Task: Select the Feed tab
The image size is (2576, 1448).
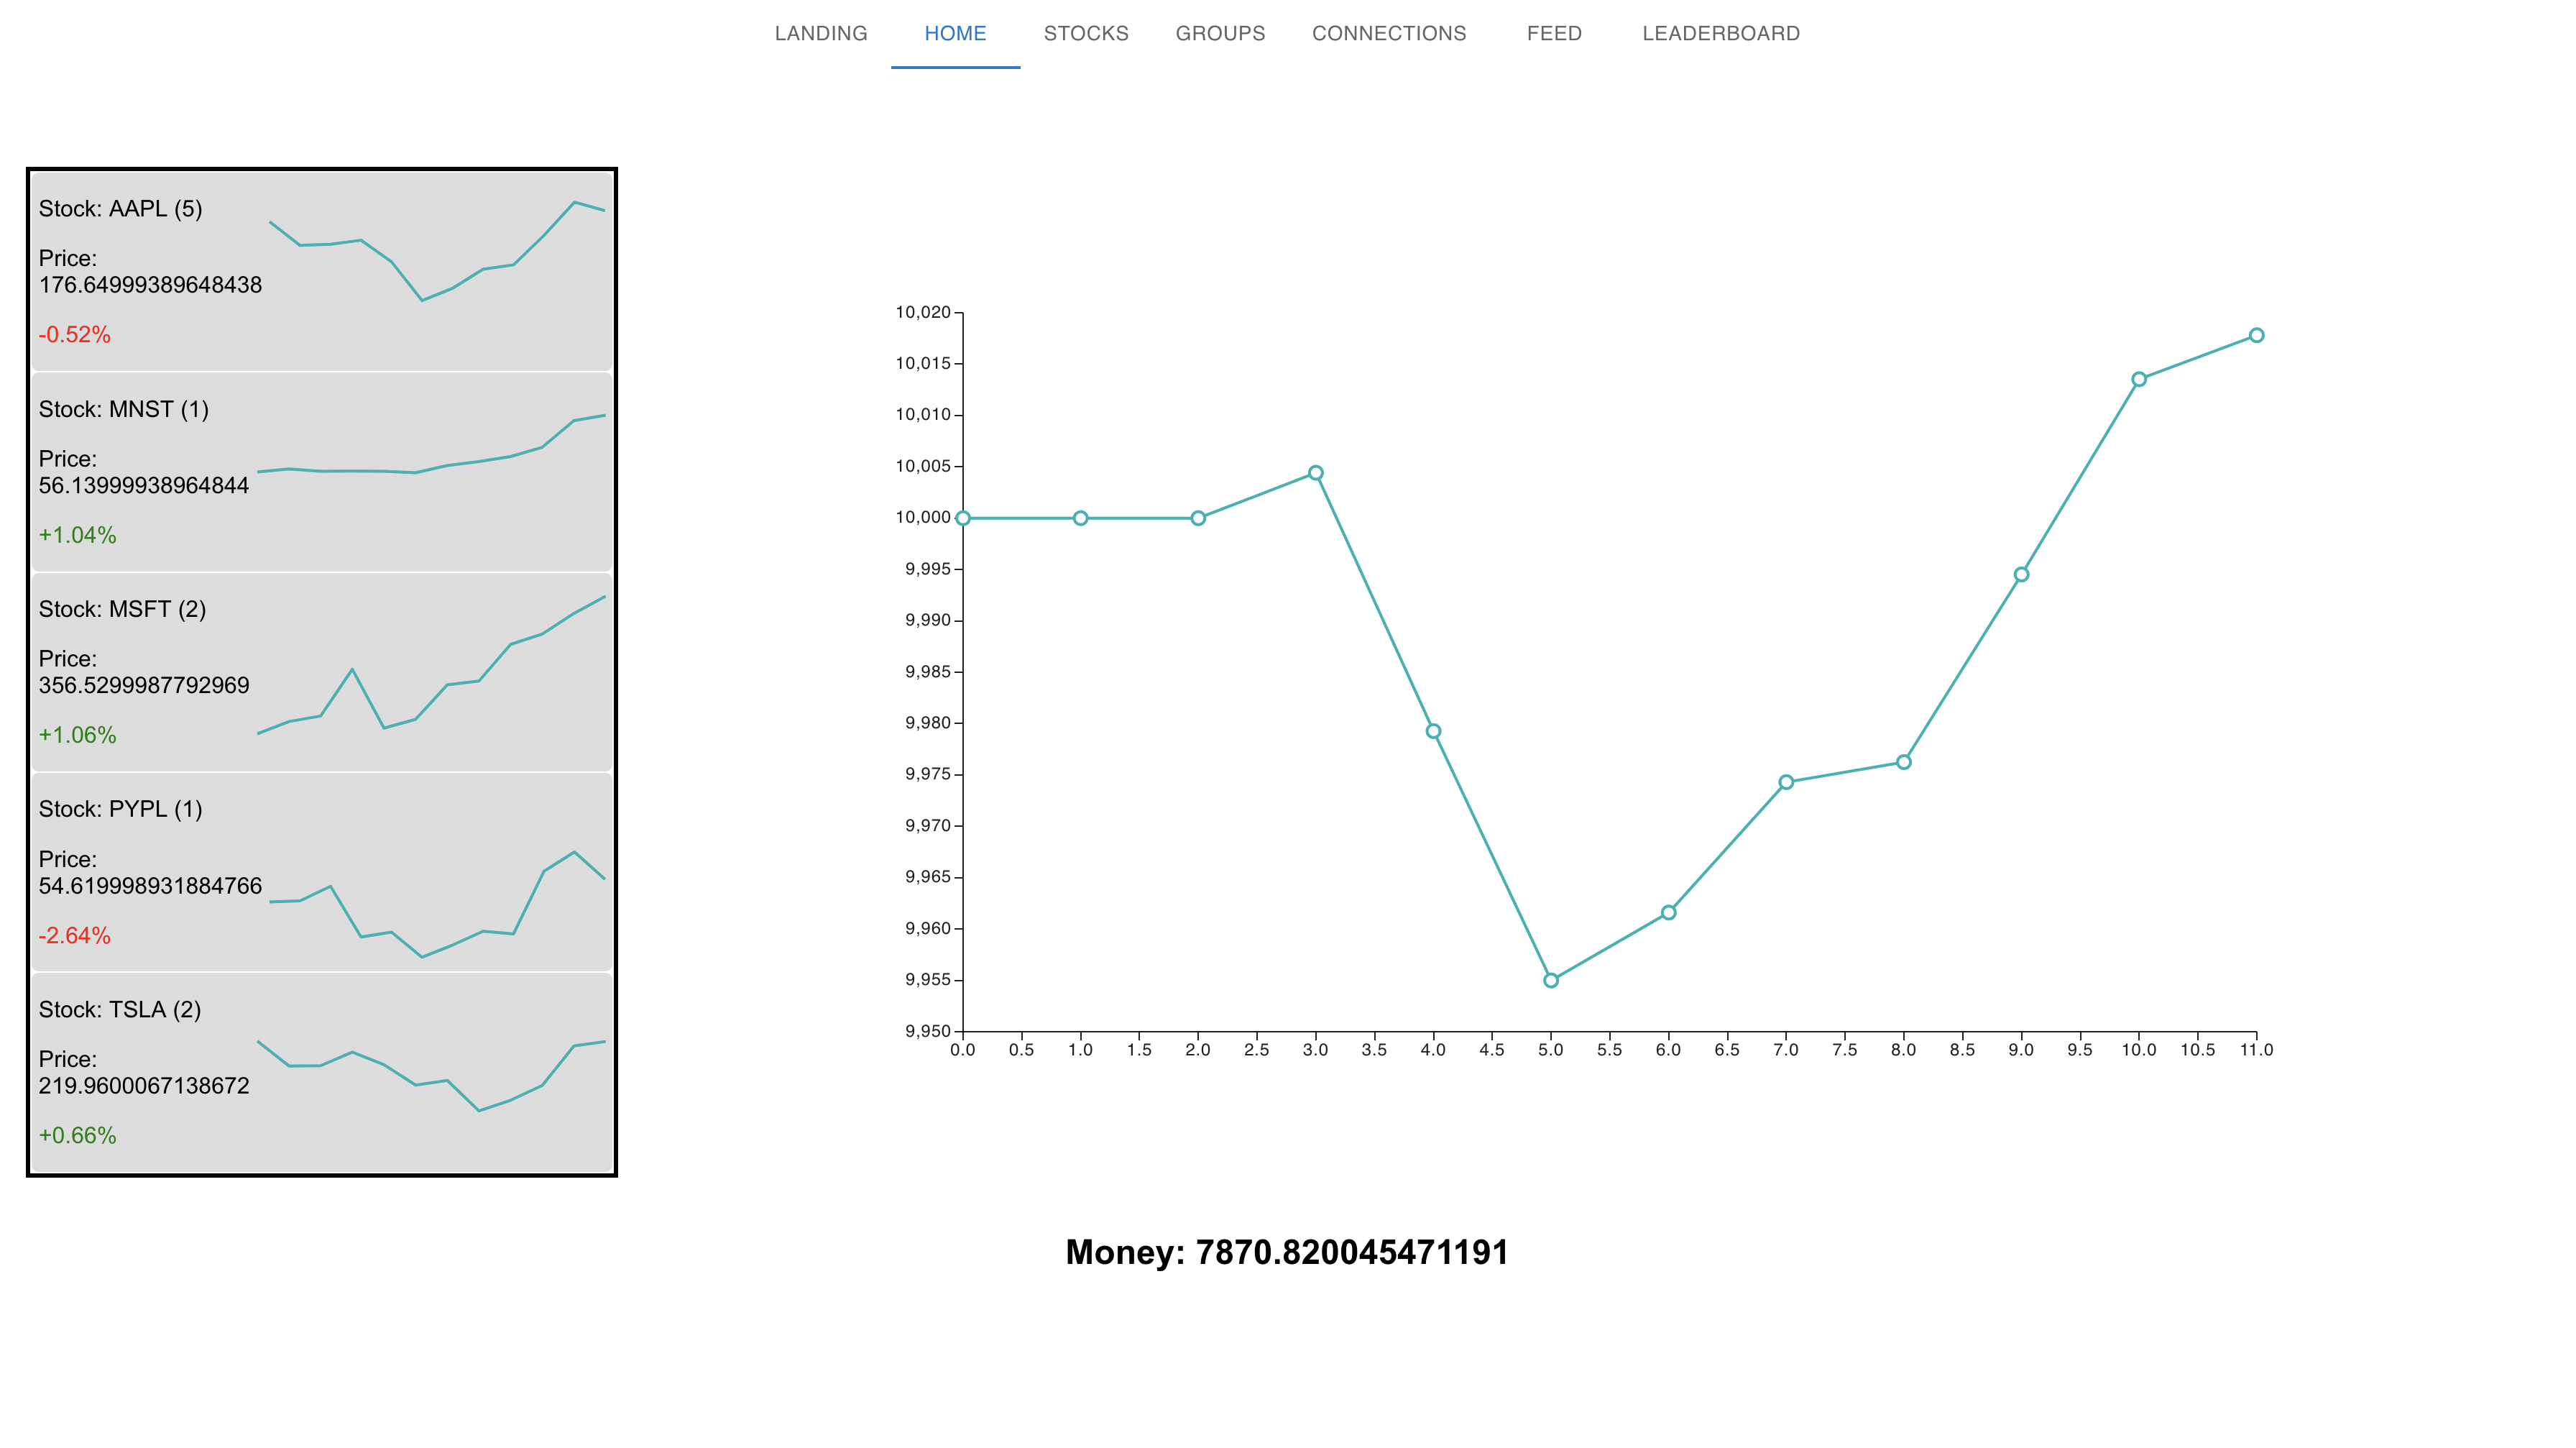Action: pos(1553,34)
